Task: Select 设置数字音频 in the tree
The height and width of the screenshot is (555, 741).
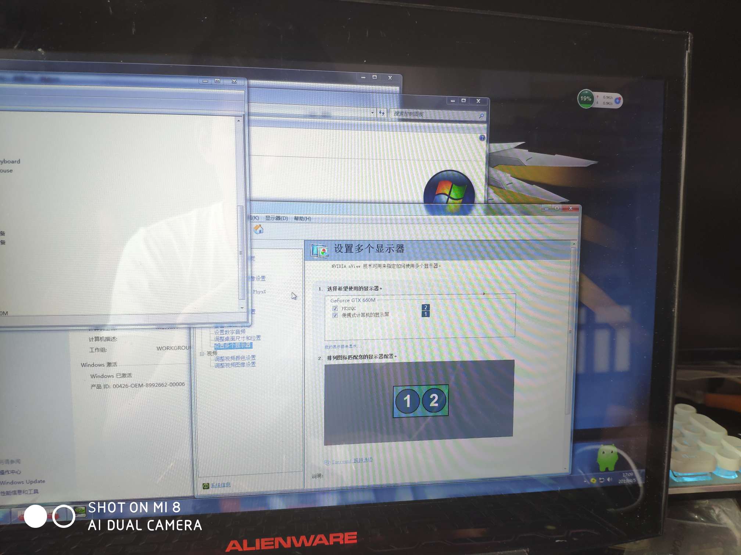Action: [230, 332]
